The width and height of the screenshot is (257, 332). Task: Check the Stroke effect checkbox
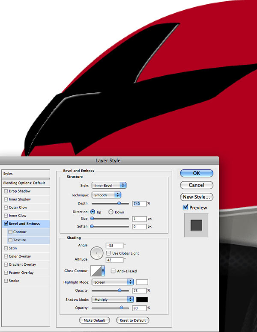6,281
